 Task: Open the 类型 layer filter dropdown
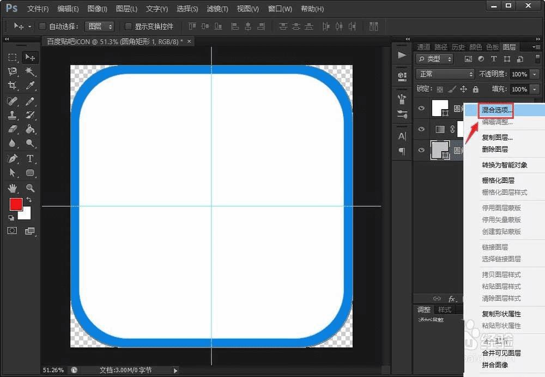coord(434,59)
